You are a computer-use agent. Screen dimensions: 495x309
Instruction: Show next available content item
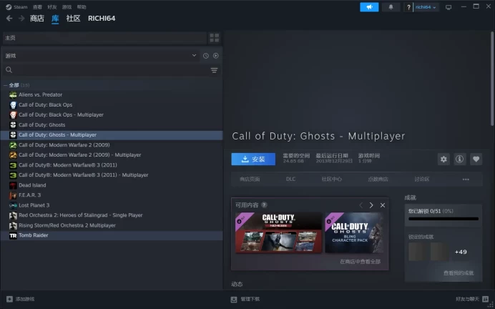371,205
